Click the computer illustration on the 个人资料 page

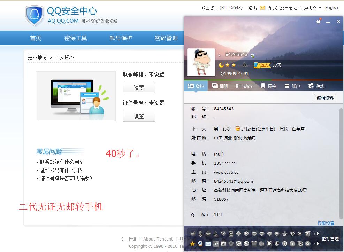(x=76, y=96)
